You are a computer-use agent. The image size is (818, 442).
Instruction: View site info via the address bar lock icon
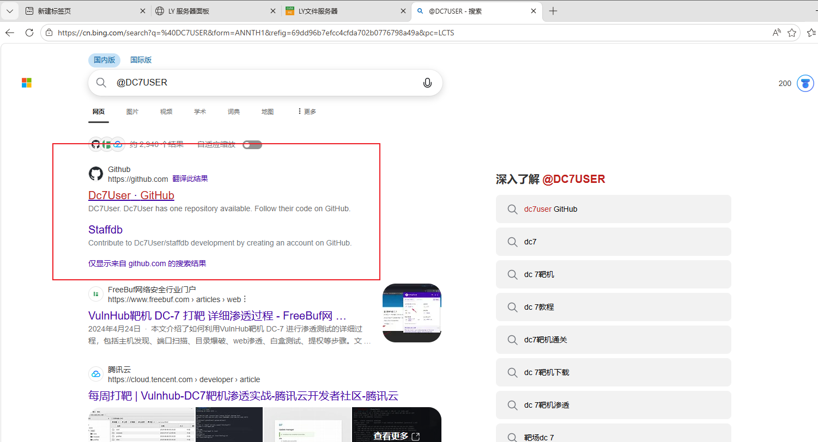point(49,33)
